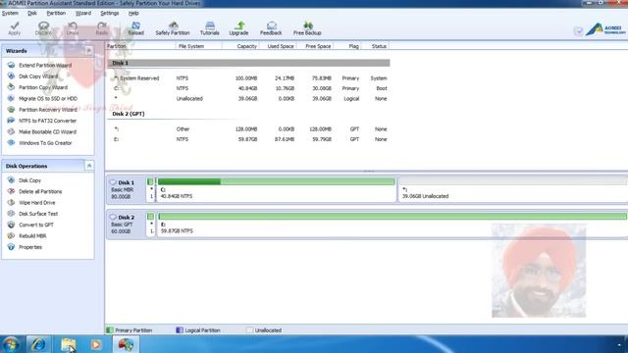Open the Disk menu

[32, 13]
